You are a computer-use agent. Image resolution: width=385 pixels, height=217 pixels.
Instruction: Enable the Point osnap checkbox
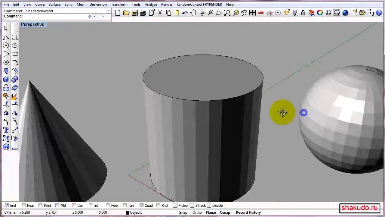41,206
